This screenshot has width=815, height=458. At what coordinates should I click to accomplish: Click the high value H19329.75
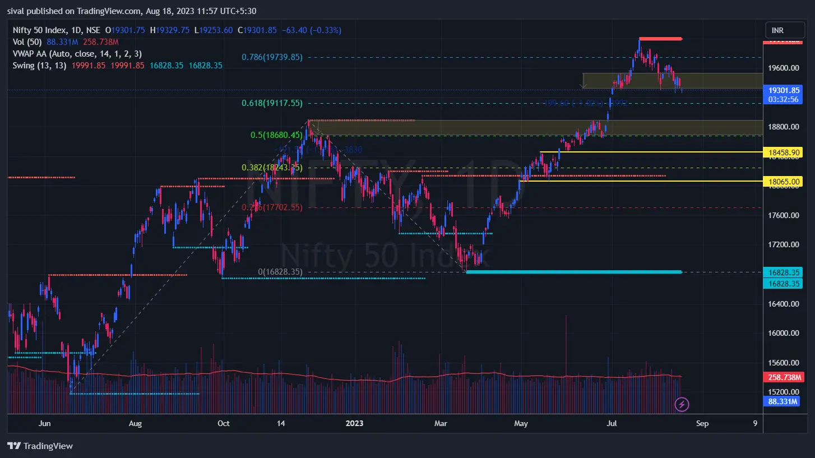tap(171, 30)
